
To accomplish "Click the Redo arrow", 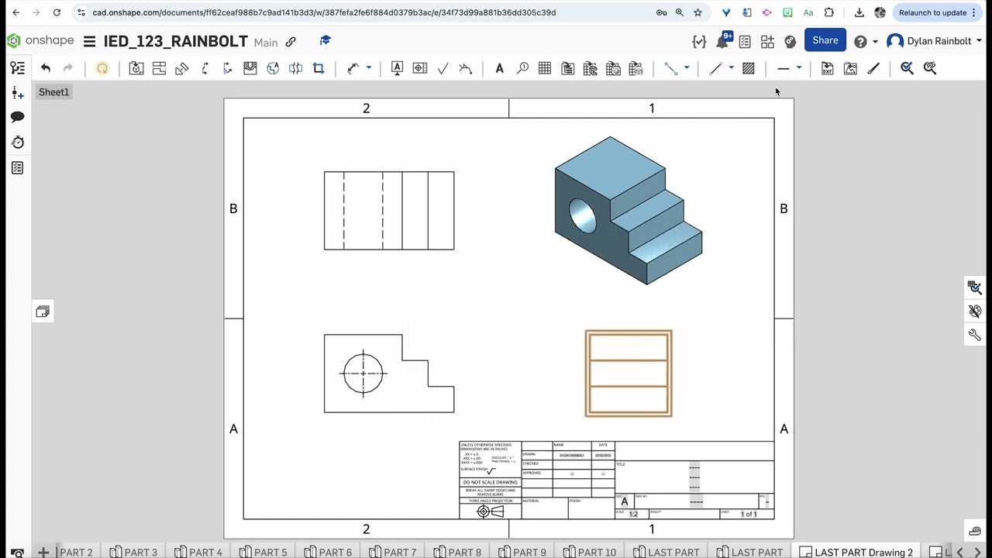I will [x=68, y=69].
